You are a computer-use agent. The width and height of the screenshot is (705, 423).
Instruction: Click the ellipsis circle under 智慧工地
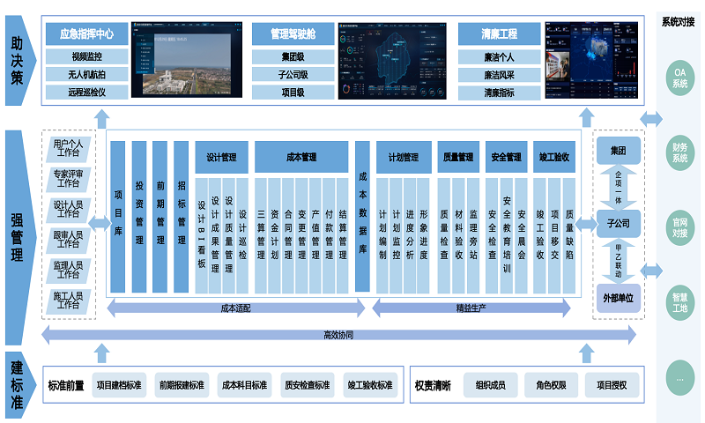click(679, 378)
